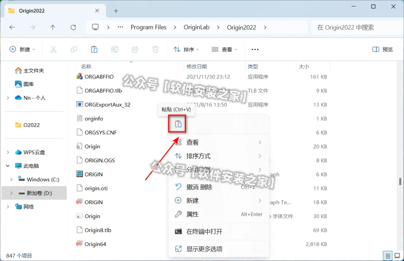Toggle the 预览 pane button

pos(383,49)
